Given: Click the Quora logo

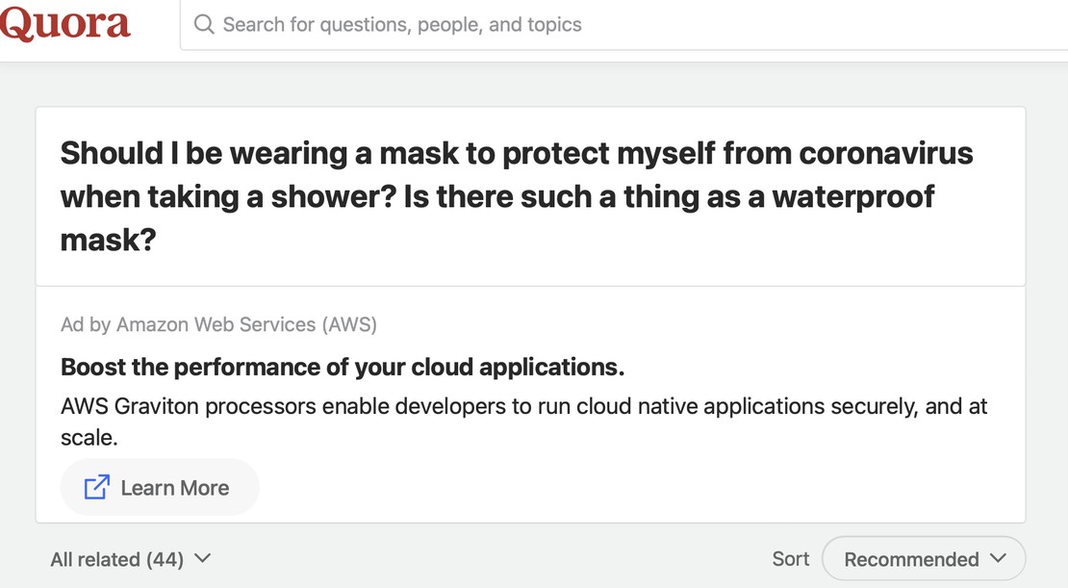Looking at the screenshot, I should point(64,24).
